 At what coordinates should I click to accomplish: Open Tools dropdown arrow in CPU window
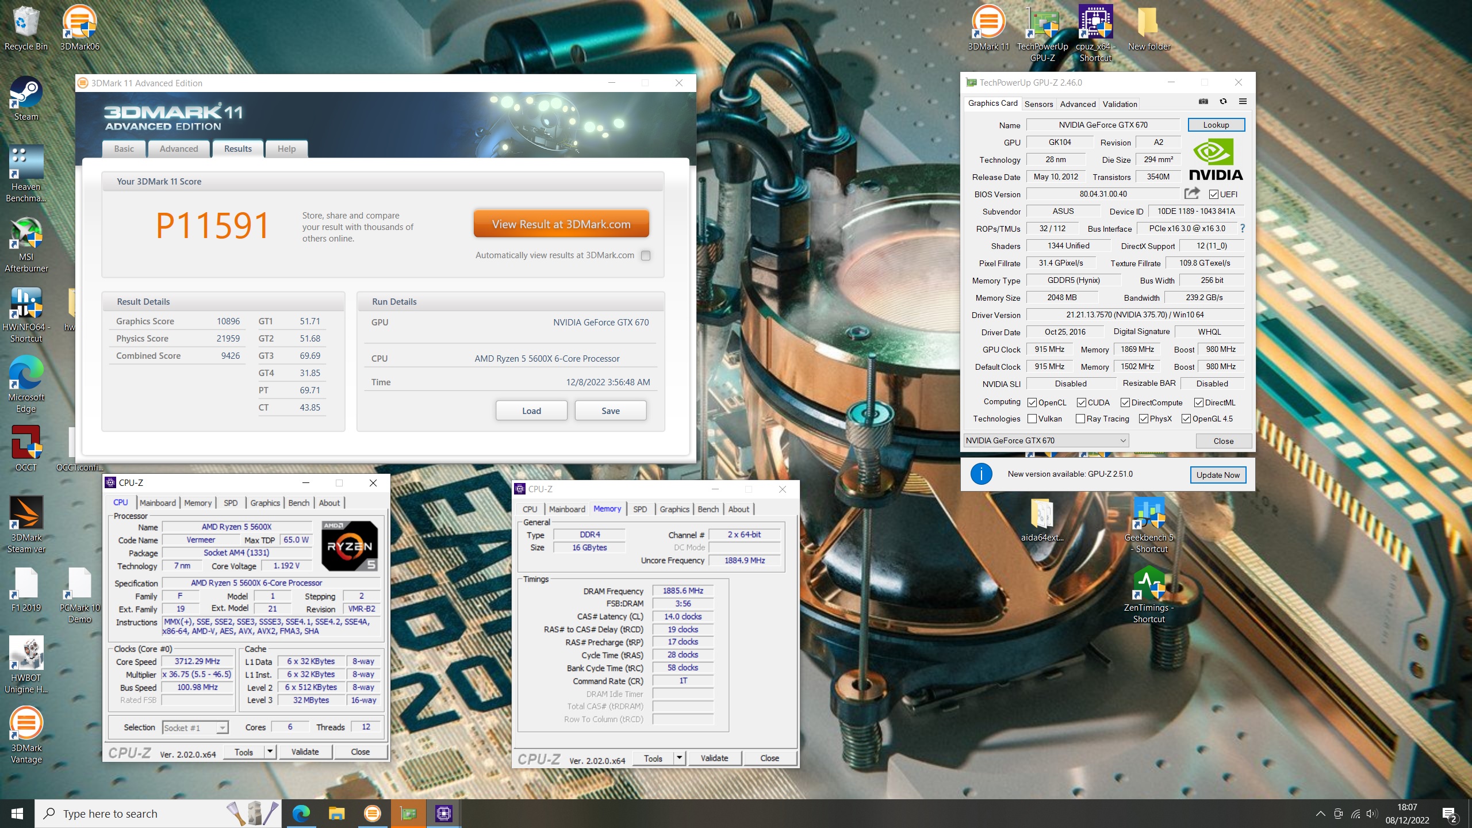point(270,752)
